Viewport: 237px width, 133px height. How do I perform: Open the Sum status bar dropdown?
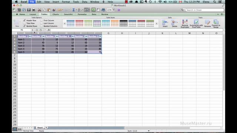(x=148, y=131)
